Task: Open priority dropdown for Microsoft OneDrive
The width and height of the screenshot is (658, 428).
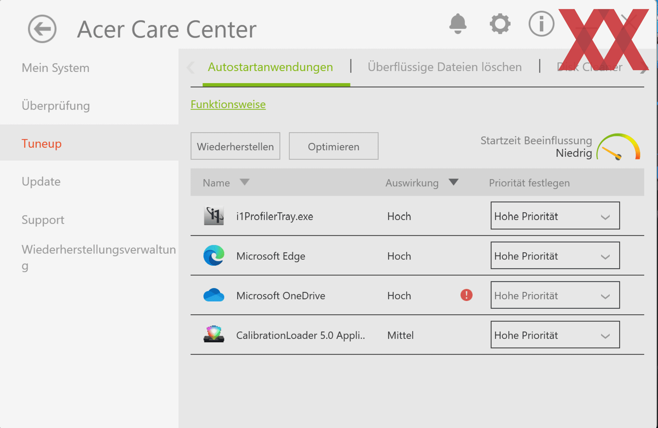Action: (x=555, y=295)
